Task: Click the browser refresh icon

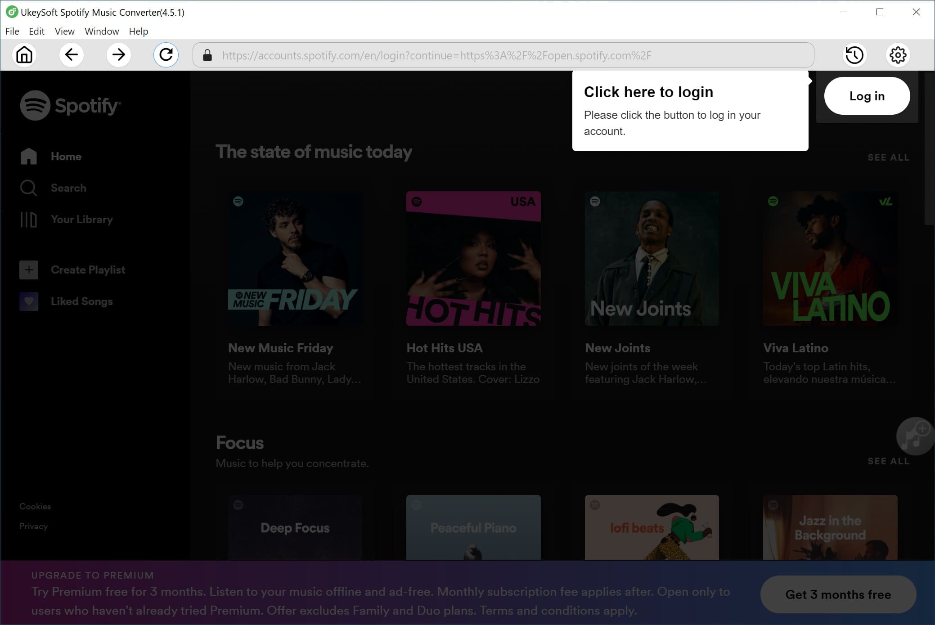Action: click(x=166, y=55)
